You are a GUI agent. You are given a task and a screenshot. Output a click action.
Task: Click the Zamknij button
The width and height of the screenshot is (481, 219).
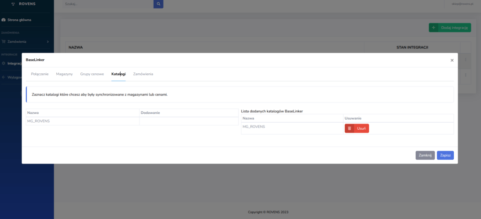tap(425, 156)
